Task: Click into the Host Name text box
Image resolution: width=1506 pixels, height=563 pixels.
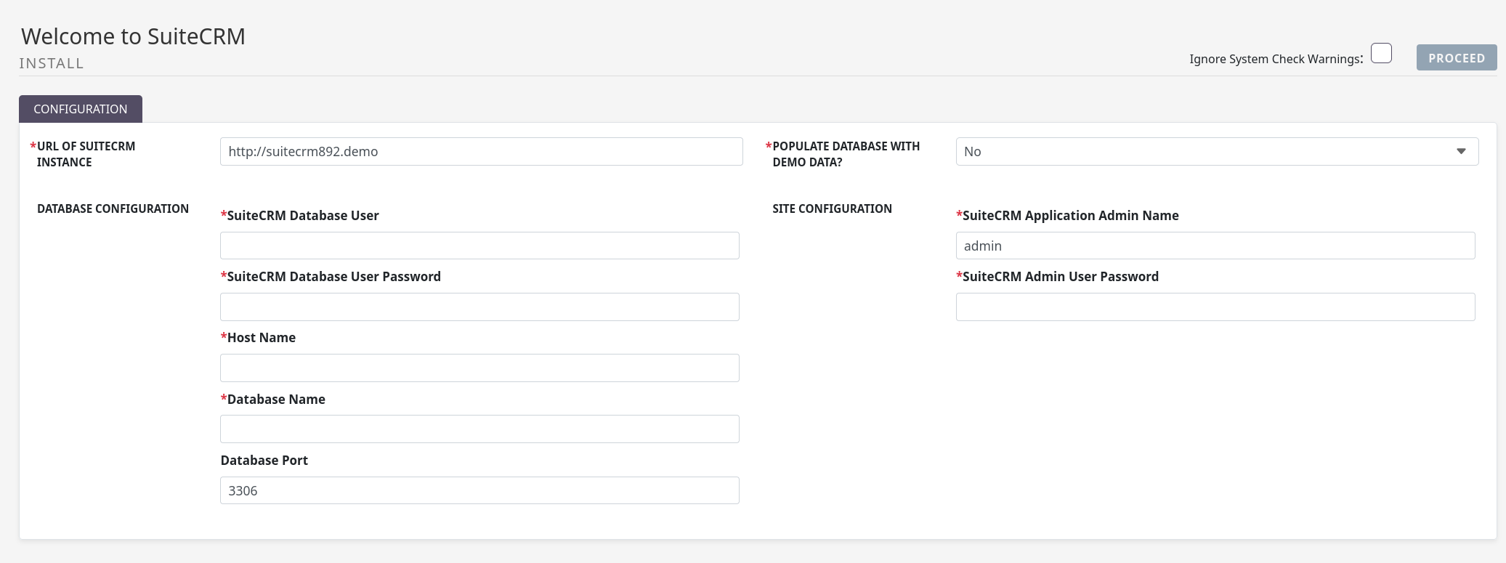Action: [479, 368]
